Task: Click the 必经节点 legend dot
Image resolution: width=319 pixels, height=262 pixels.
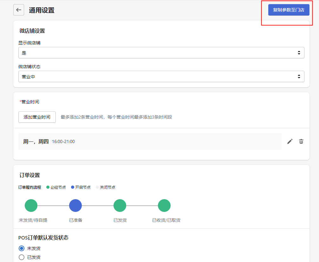Action: coord(48,187)
